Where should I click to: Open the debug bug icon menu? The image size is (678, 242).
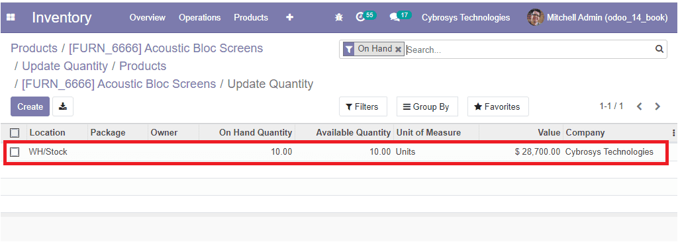[x=339, y=17]
